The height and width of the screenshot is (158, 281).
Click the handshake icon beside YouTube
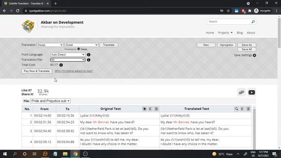241,93
